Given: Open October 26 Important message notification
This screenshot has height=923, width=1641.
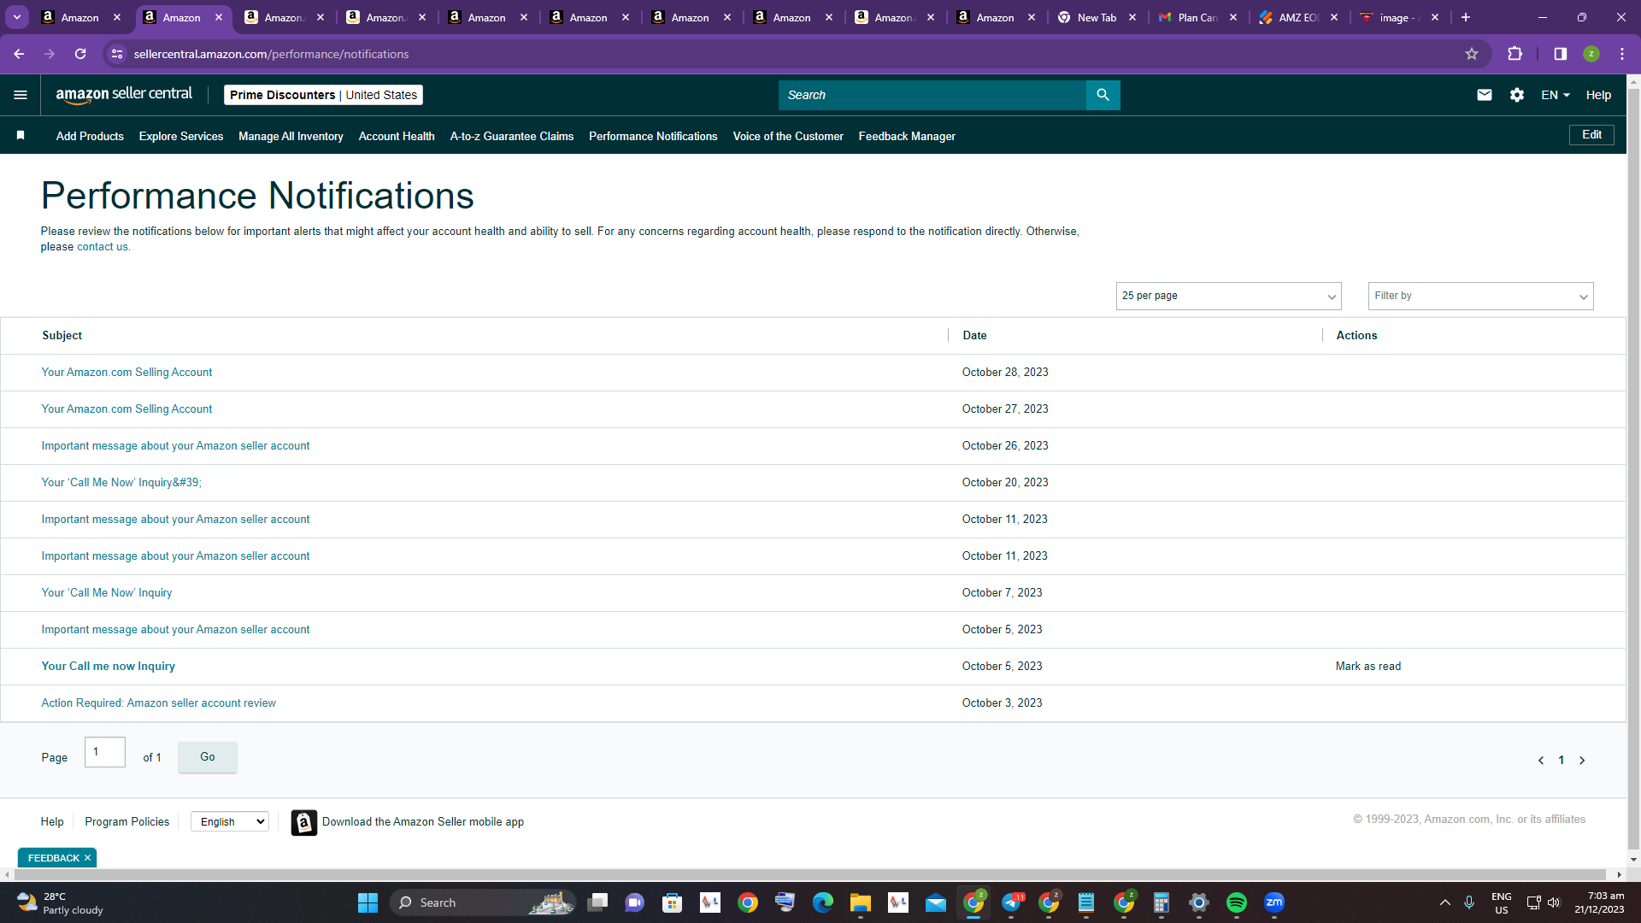Looking at the screenshot, I should [175, 446].
